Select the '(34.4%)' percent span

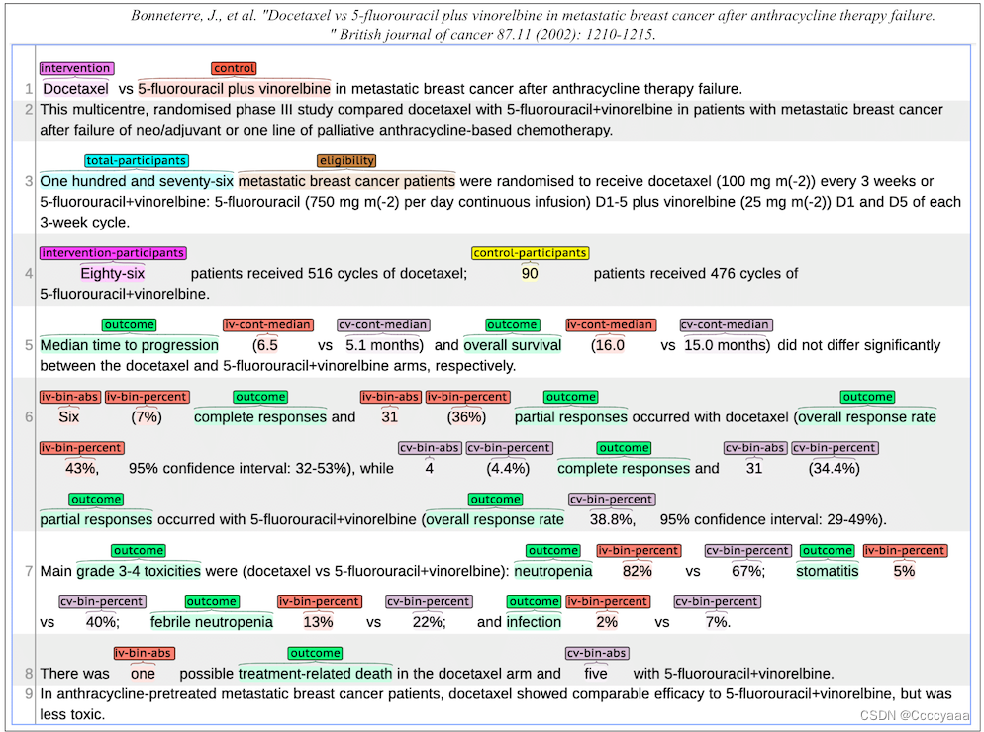[835, 469]
